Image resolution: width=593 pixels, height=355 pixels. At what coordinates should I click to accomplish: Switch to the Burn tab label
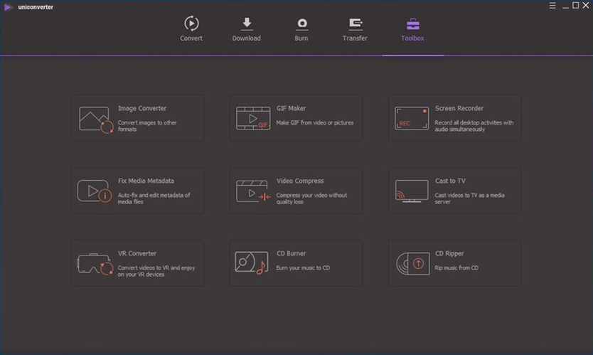(301, 38)
